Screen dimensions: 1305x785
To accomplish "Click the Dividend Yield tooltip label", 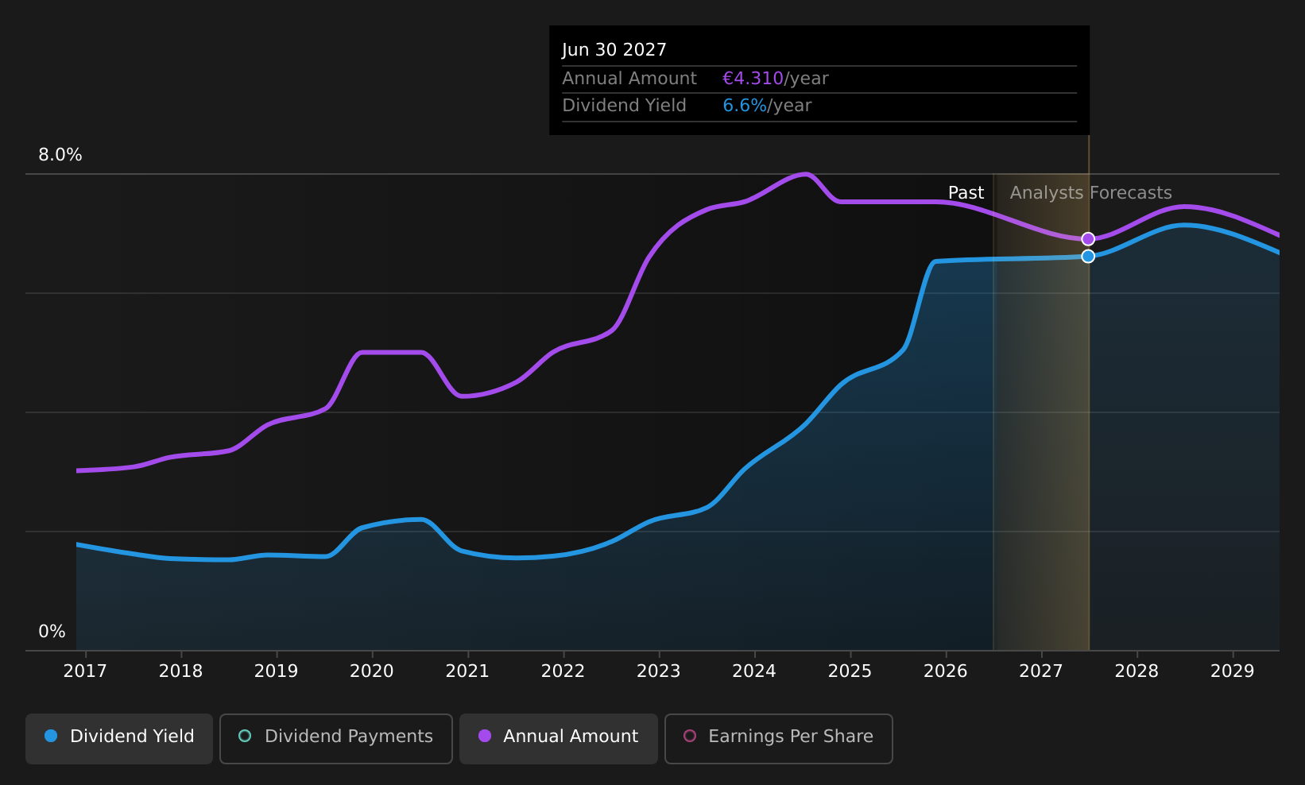I will point(624,106).
